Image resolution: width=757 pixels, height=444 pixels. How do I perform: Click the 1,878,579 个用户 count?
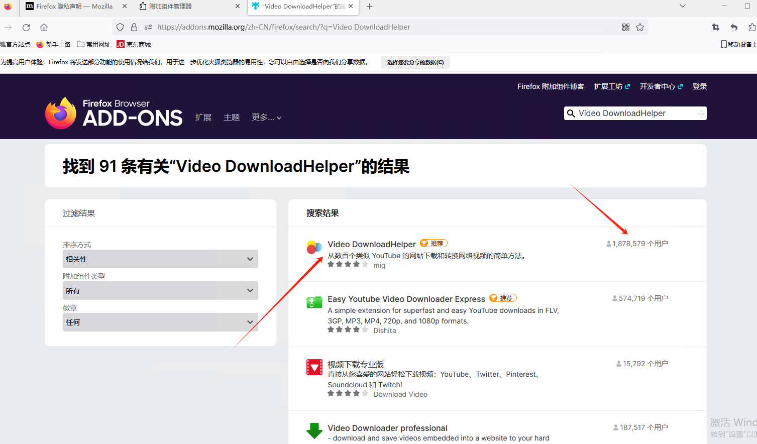pyautogui.click(x=637, y=244)
